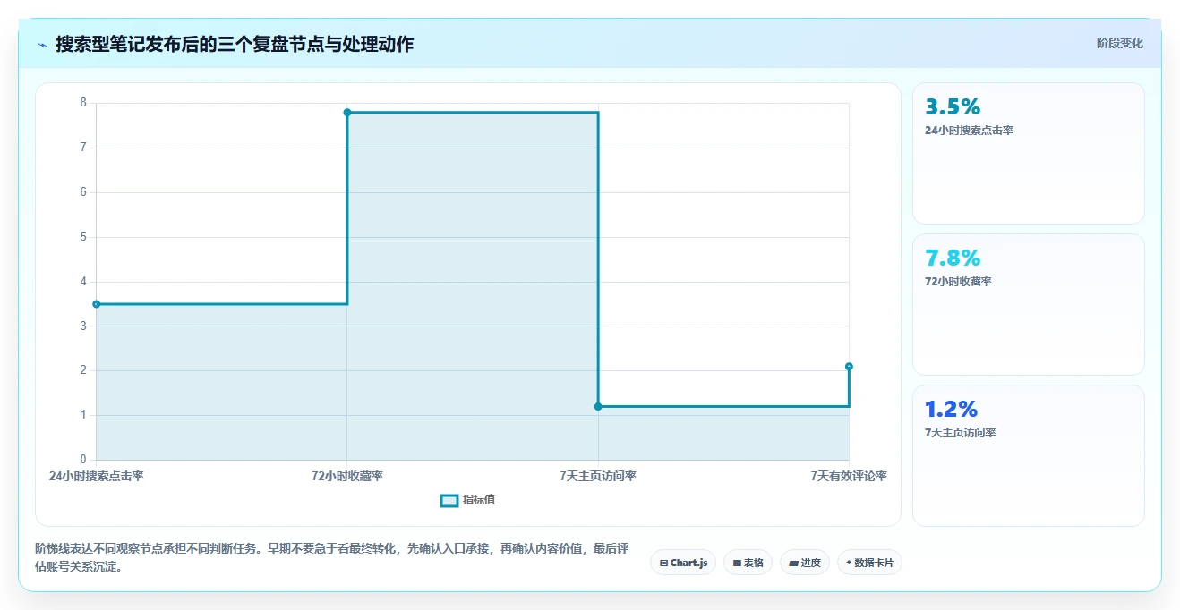The width and height of the screenshot is (1180, 610).
Task: Click the chart point at 7天有效评论率
Action: click(849, 367)
